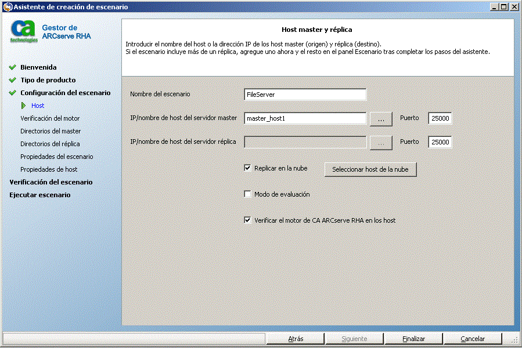Enable Modo de evaluación
The height and width of the screenshot is (348, 522).
coord(247,194)
